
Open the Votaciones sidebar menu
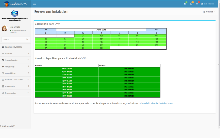[x=16, y=67]
